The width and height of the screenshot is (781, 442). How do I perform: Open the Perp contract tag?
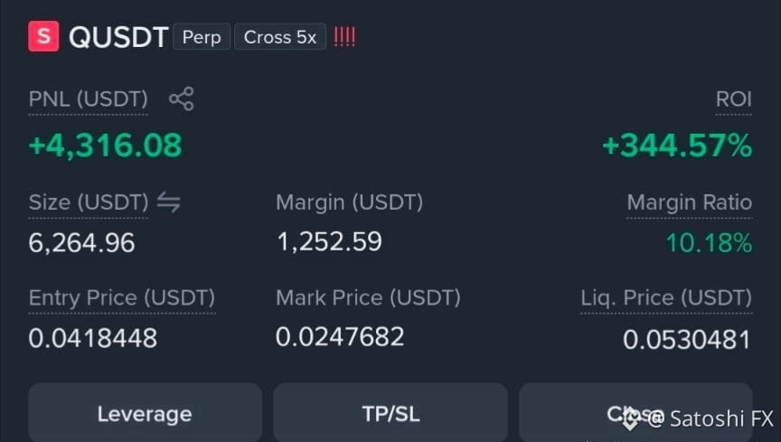coord(202,37)
